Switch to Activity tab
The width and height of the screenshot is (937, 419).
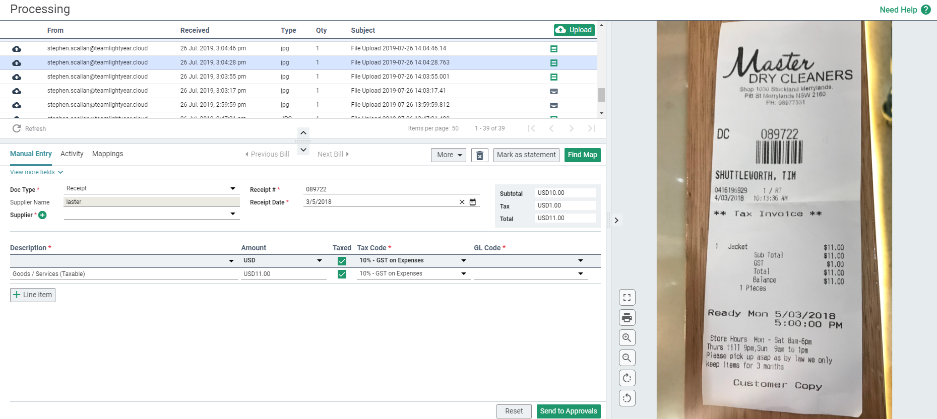point(72,154)
